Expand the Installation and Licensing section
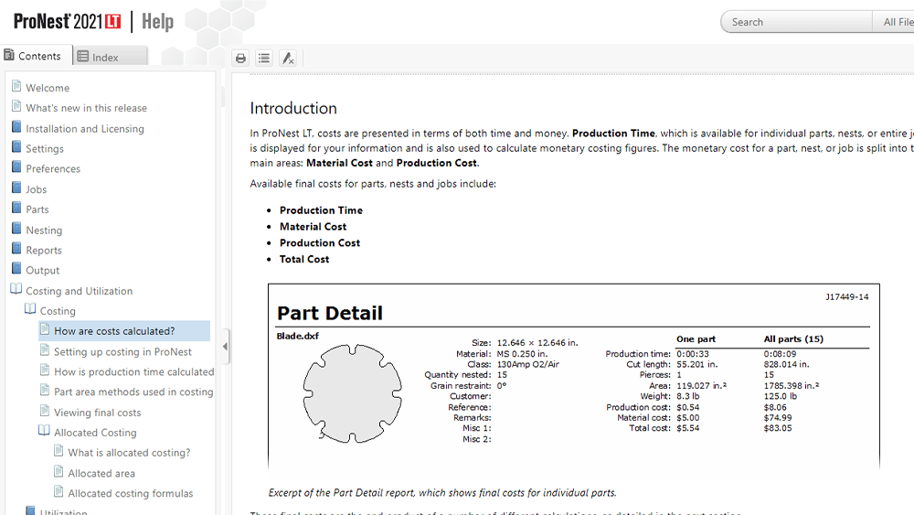This screenshot has height=515, width=914. pos(16,128)
